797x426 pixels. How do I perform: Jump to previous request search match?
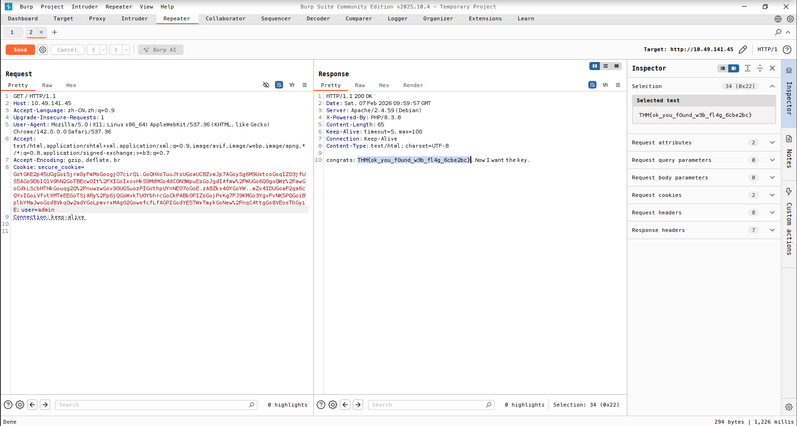(x=32, y=405)
